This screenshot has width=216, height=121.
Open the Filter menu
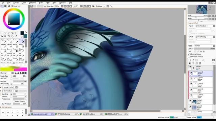(x=48, y=3)
